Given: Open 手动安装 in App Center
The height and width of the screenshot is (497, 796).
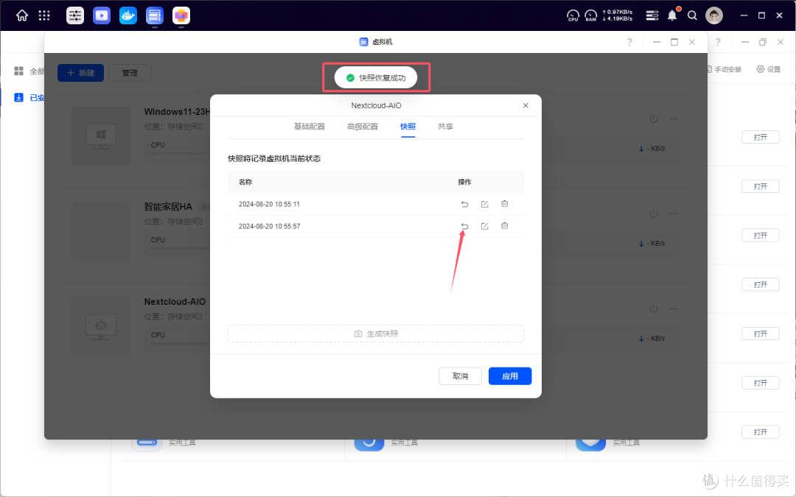Looking at the screenshot, I should click(x=724, y=69).
